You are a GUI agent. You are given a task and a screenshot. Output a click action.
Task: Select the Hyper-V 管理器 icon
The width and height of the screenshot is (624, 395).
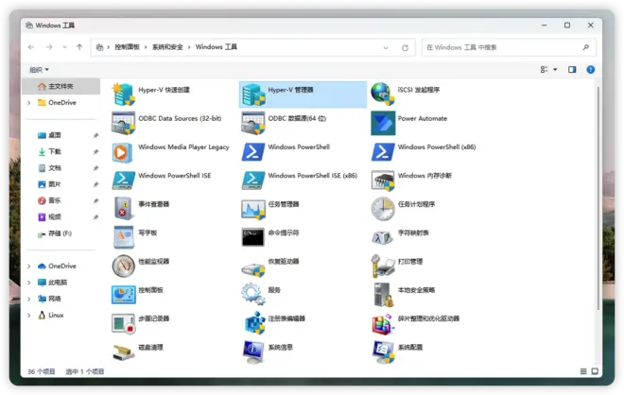(x=253, y=94)
